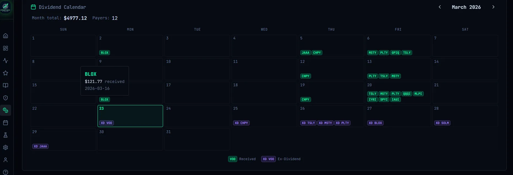Open the user profile icon in sidebar
Image resolution: width=513 pixels, height=175 pixels.
tap(6, 160)
